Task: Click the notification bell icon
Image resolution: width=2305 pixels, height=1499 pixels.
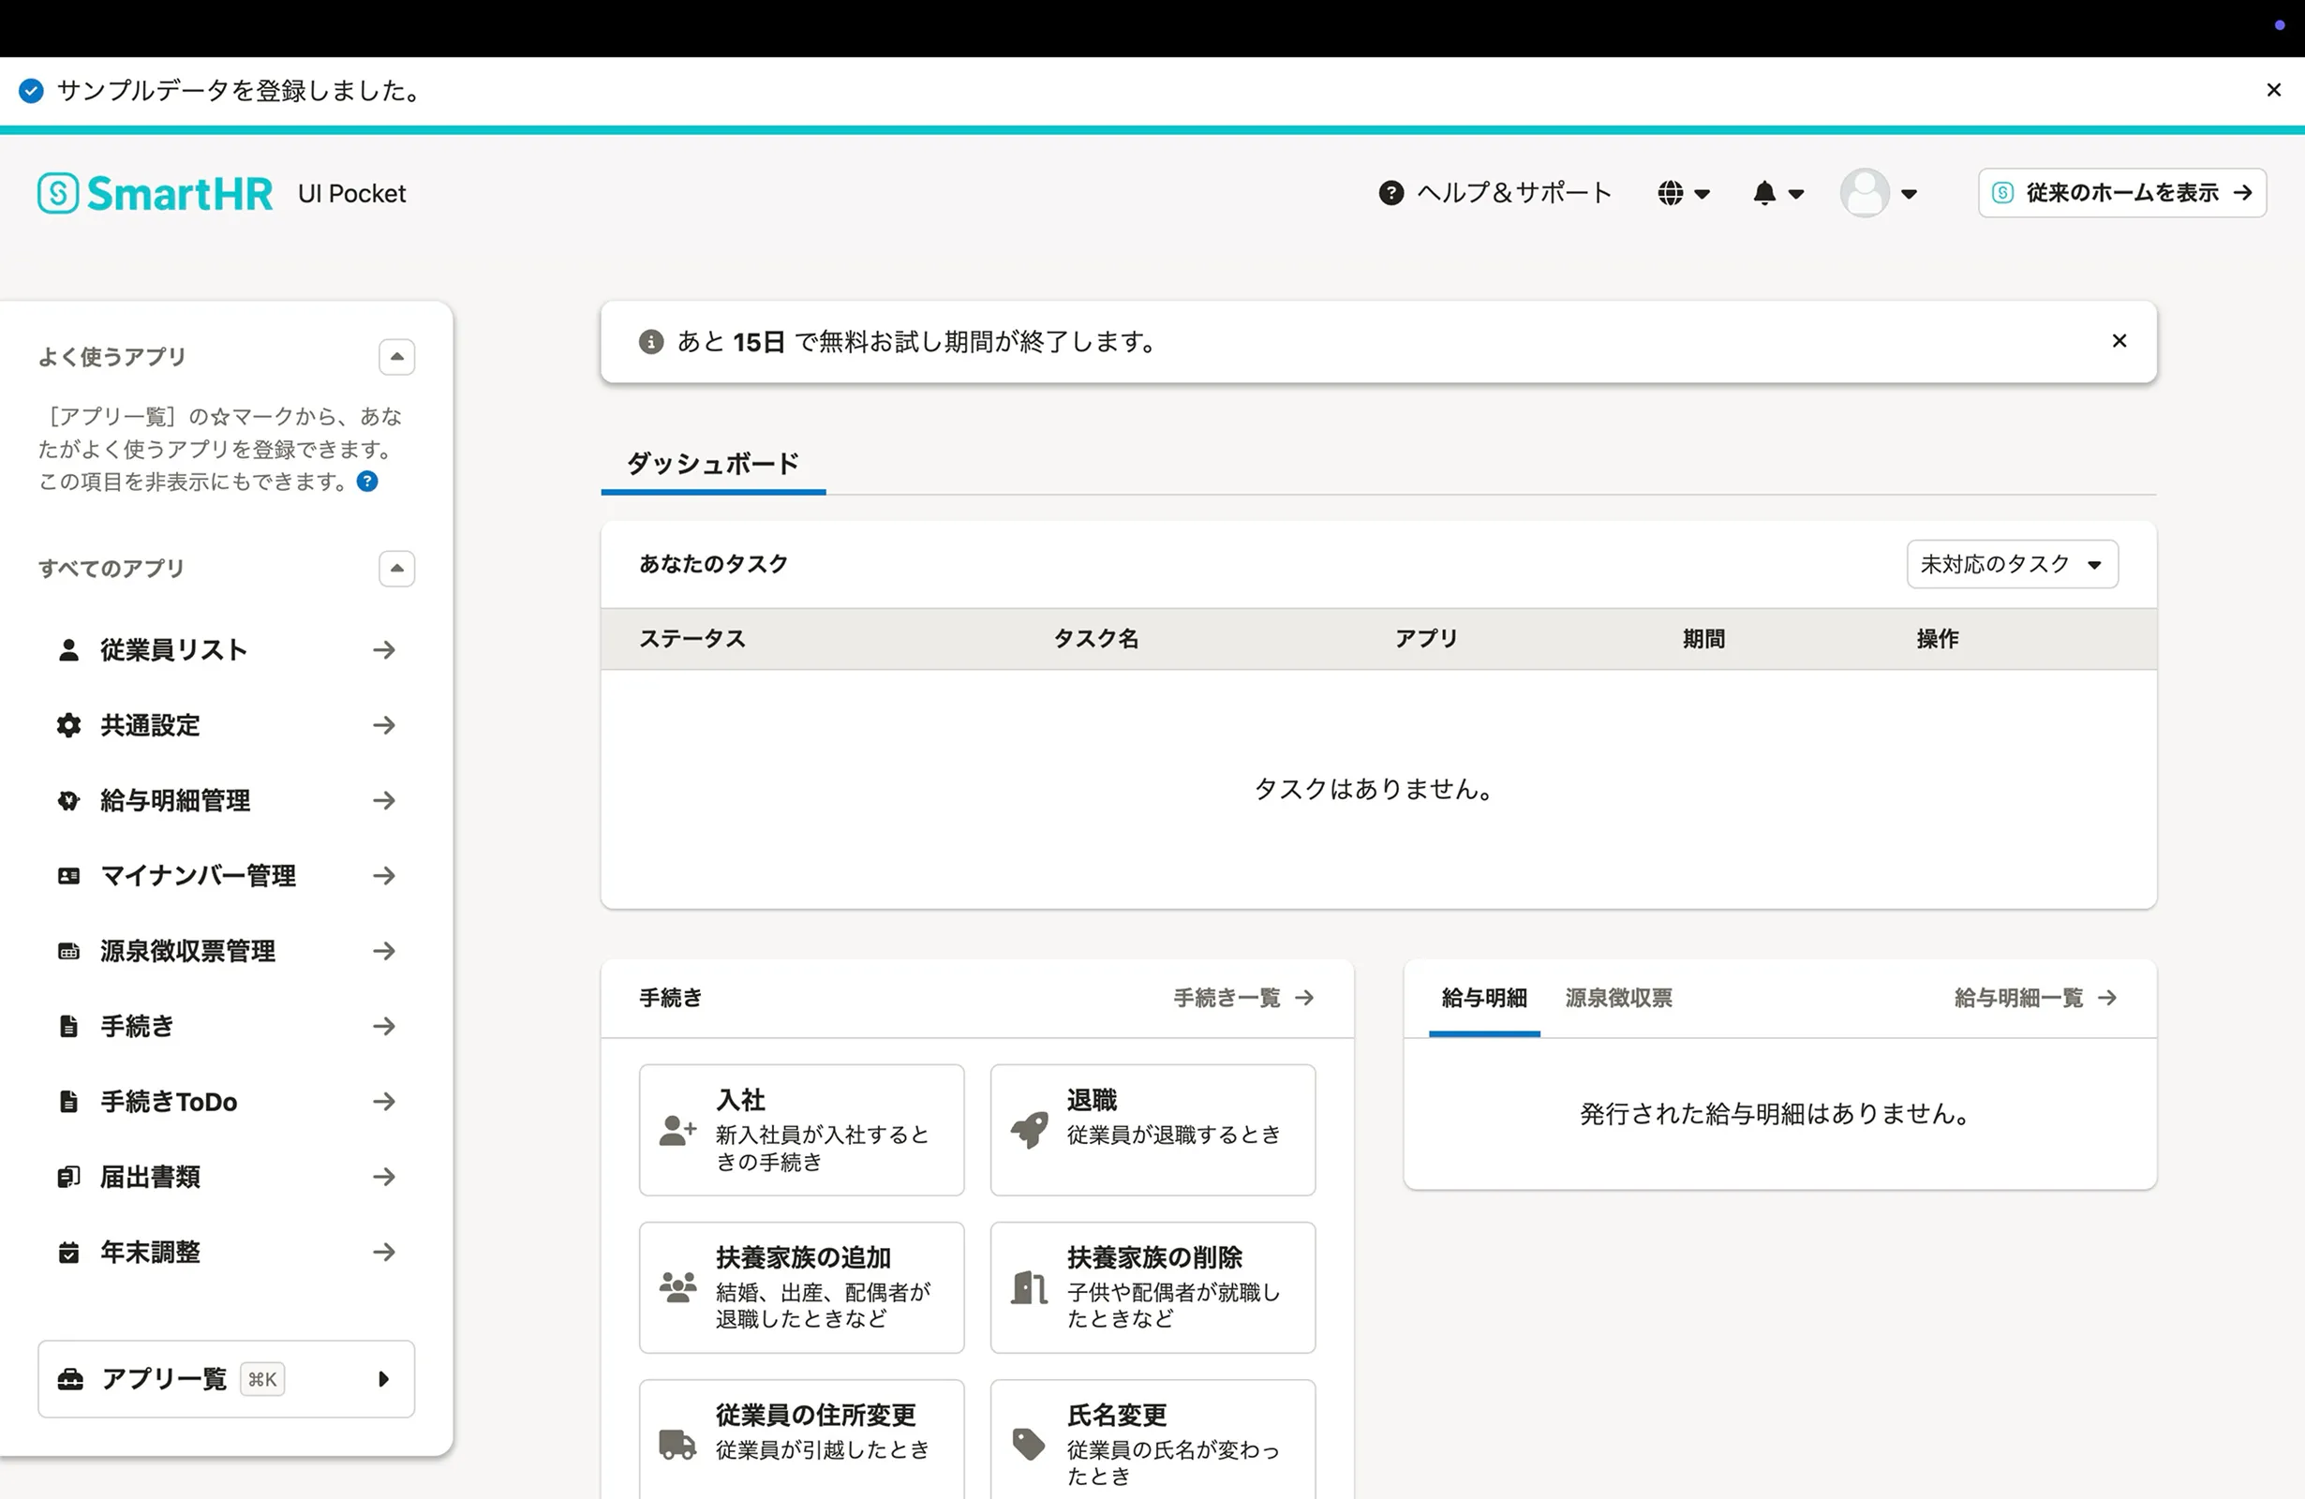Action: (1764, 193)
